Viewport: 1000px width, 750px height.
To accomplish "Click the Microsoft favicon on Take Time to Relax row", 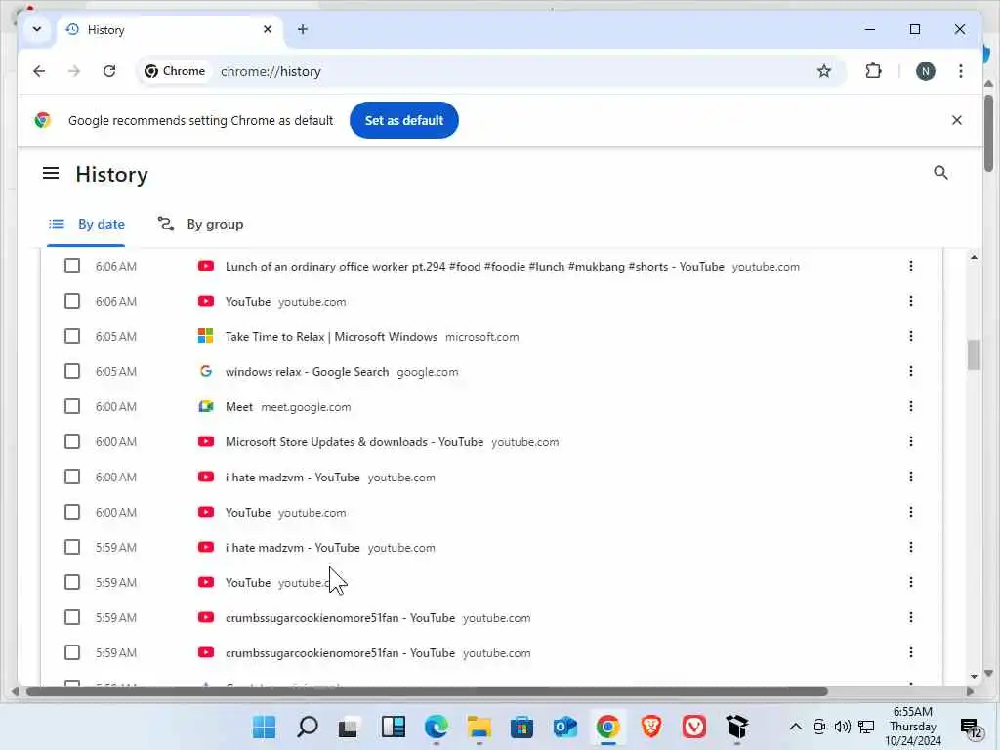I will (x=205, y=336).
